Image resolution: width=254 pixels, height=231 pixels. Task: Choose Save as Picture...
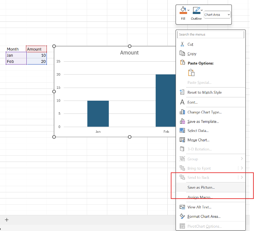tap(201, 187)
